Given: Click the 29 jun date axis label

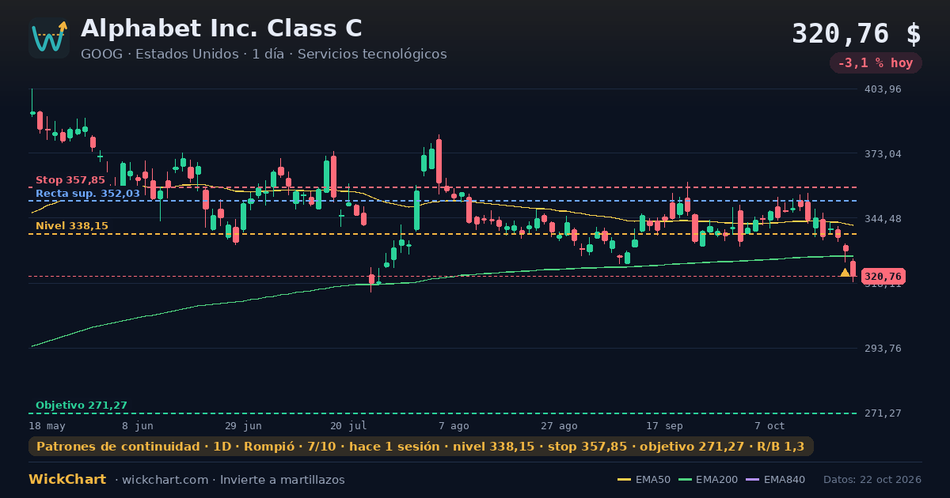Looking at the screenshot, I should (243, 426).
